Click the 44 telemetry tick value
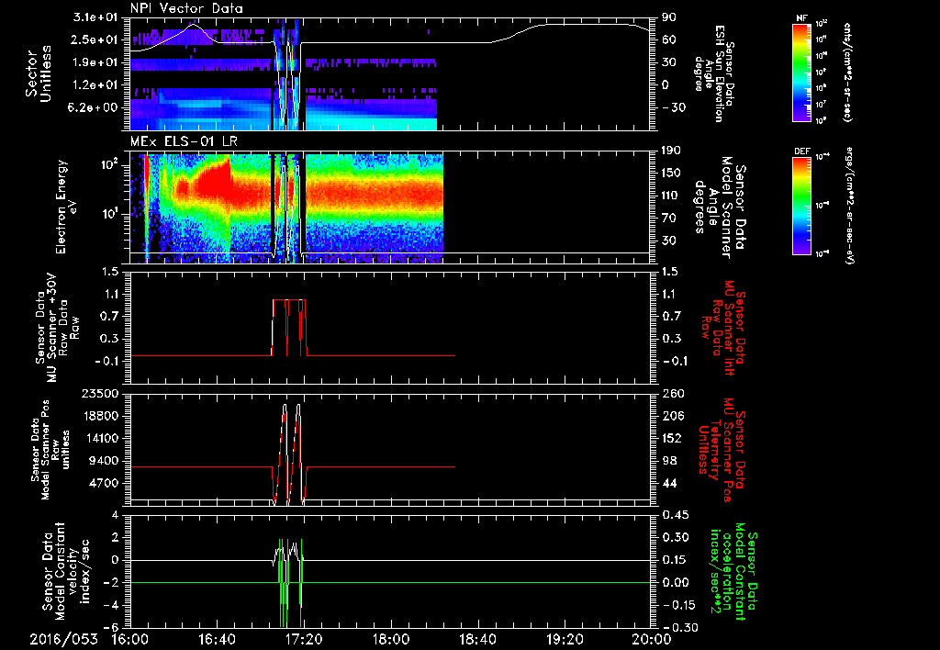This screenshot has height=650, width=940. pyautogui.click(x=669, y=483)
